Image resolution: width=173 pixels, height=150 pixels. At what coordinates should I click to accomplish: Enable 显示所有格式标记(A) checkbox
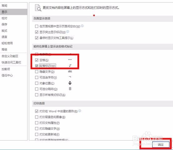click(x=37, y=95)
